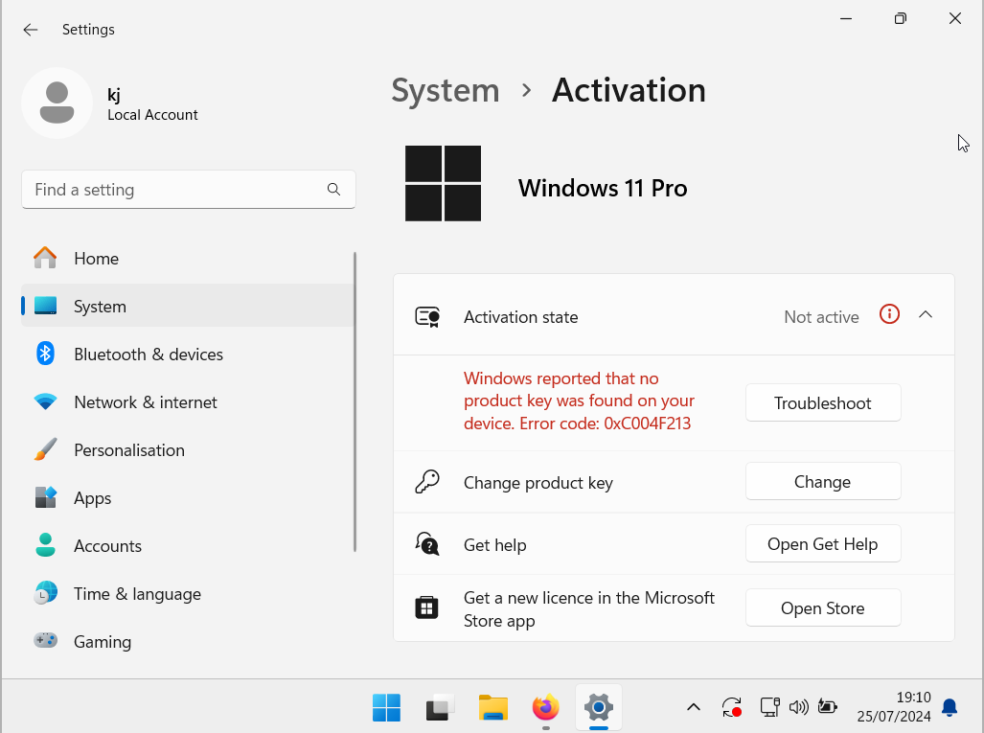Navigate to Apps settings
This screenshot has width=984, height=733.
point(188,497)
